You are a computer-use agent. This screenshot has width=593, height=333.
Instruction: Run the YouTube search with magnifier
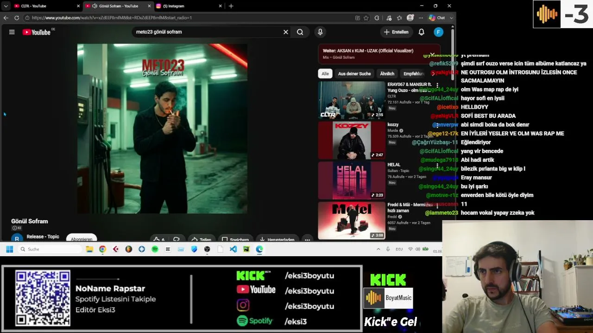pos(300,32)
